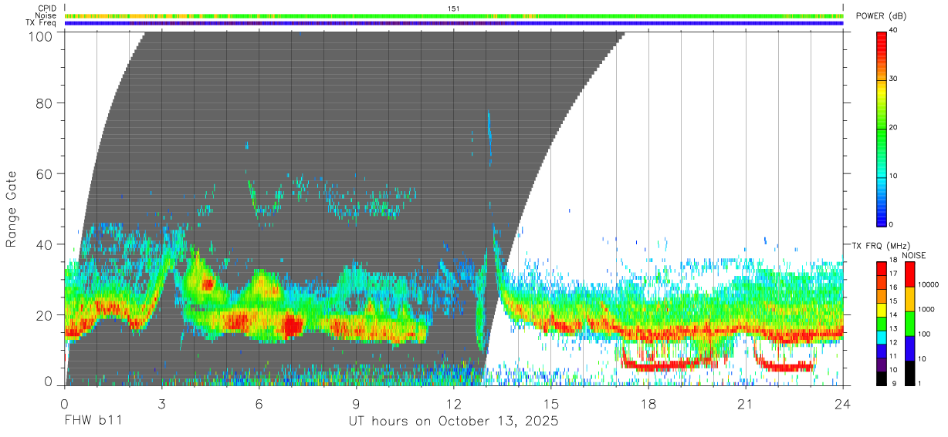Click the power color scale bar
The image size is (948, 437).
(x=882, y=128)
